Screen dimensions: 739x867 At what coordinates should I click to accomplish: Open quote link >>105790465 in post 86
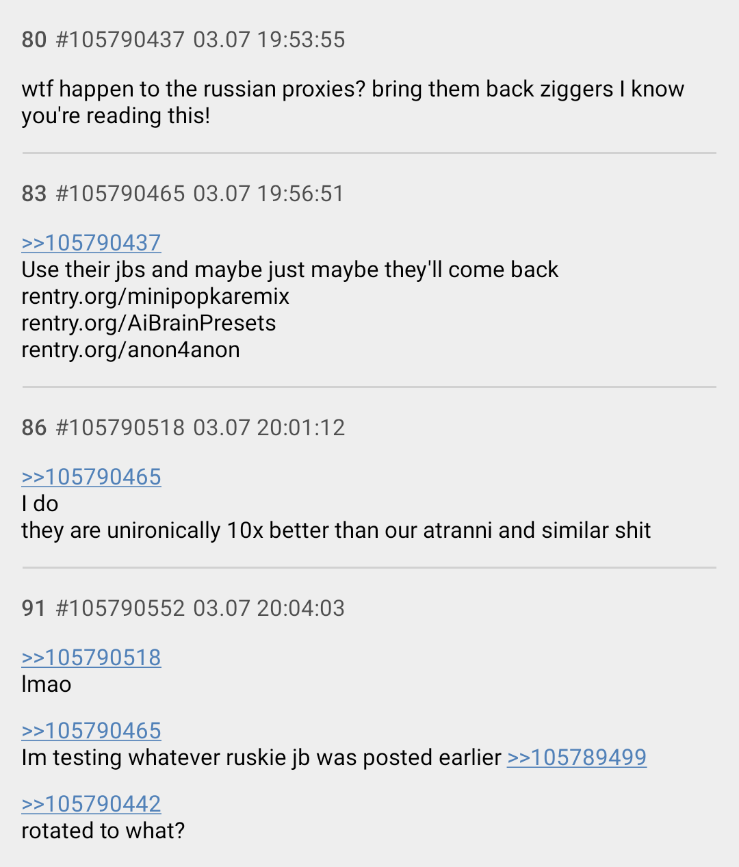point(92,477)
